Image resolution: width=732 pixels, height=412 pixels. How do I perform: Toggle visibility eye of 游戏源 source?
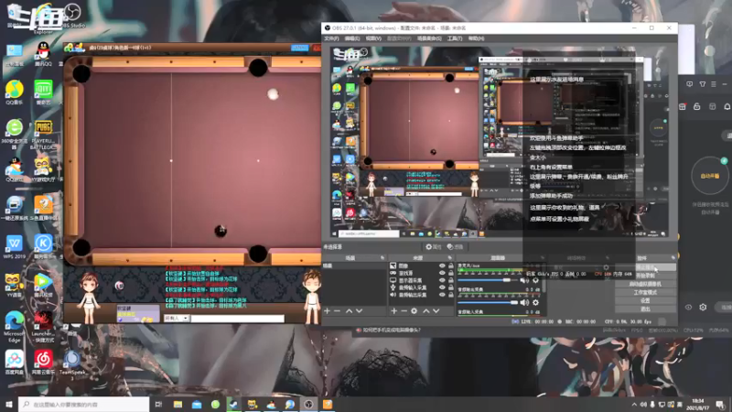(442, 273)
